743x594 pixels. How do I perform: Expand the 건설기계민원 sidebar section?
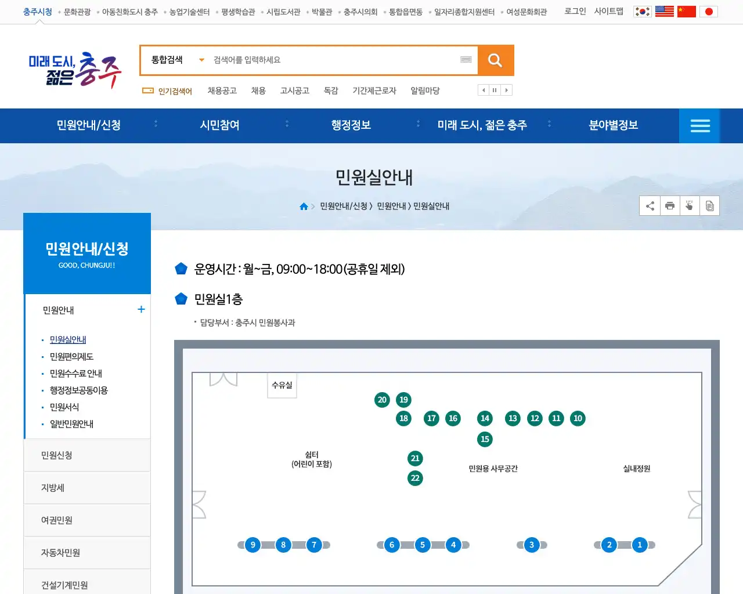point(87,583)
